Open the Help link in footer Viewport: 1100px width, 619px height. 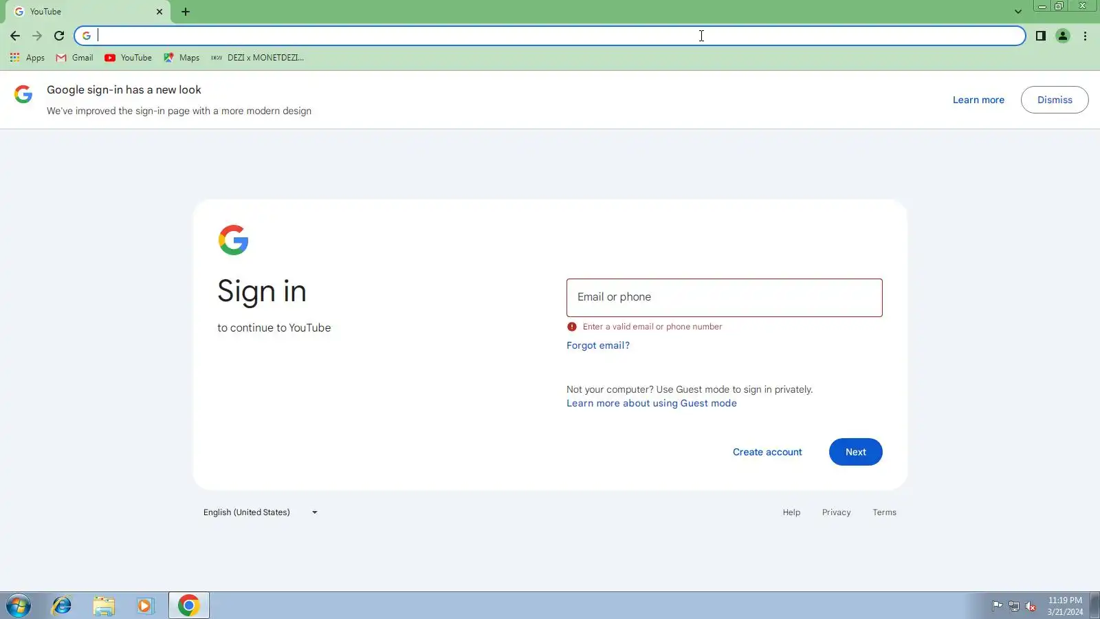point(791,512)
